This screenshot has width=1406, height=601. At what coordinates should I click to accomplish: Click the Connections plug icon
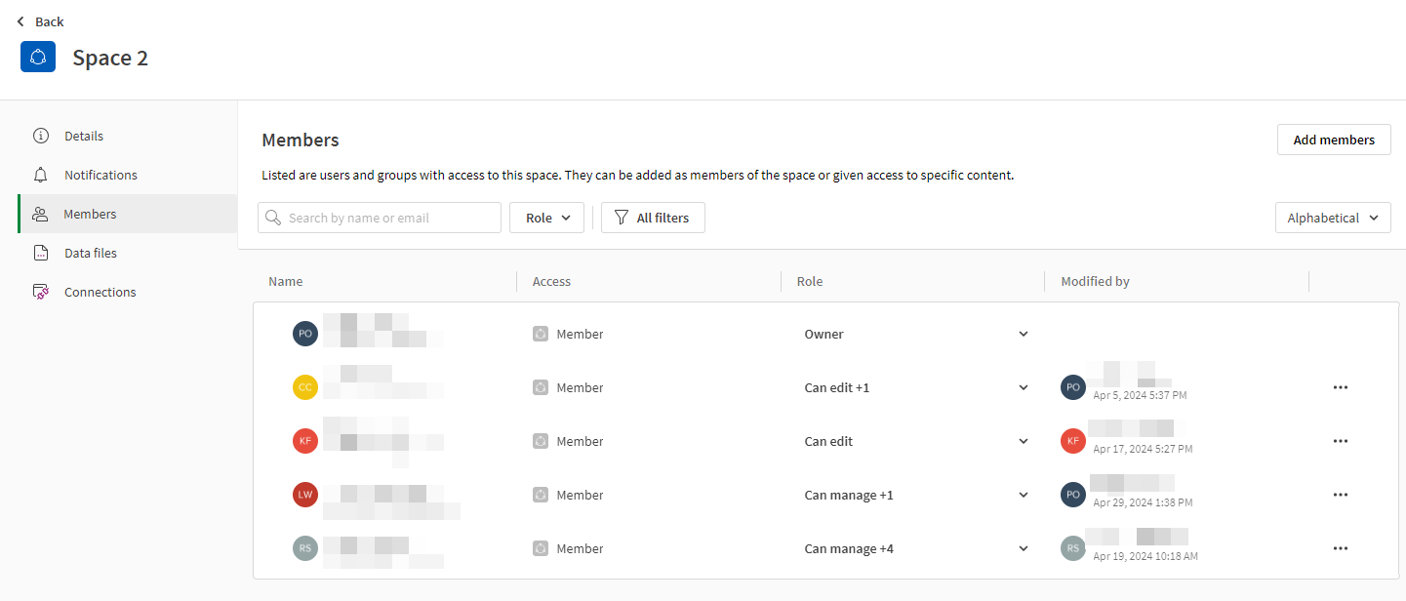tap(41, 292)
